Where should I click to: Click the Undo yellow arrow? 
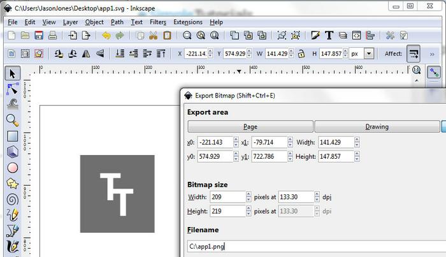click(x=106, y=36)
